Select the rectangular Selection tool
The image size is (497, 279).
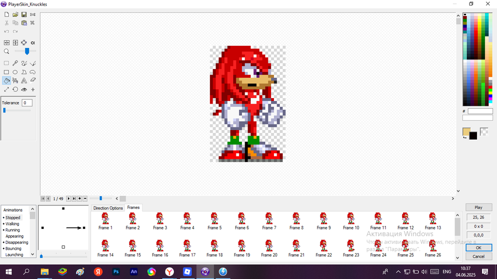(6, 63)
